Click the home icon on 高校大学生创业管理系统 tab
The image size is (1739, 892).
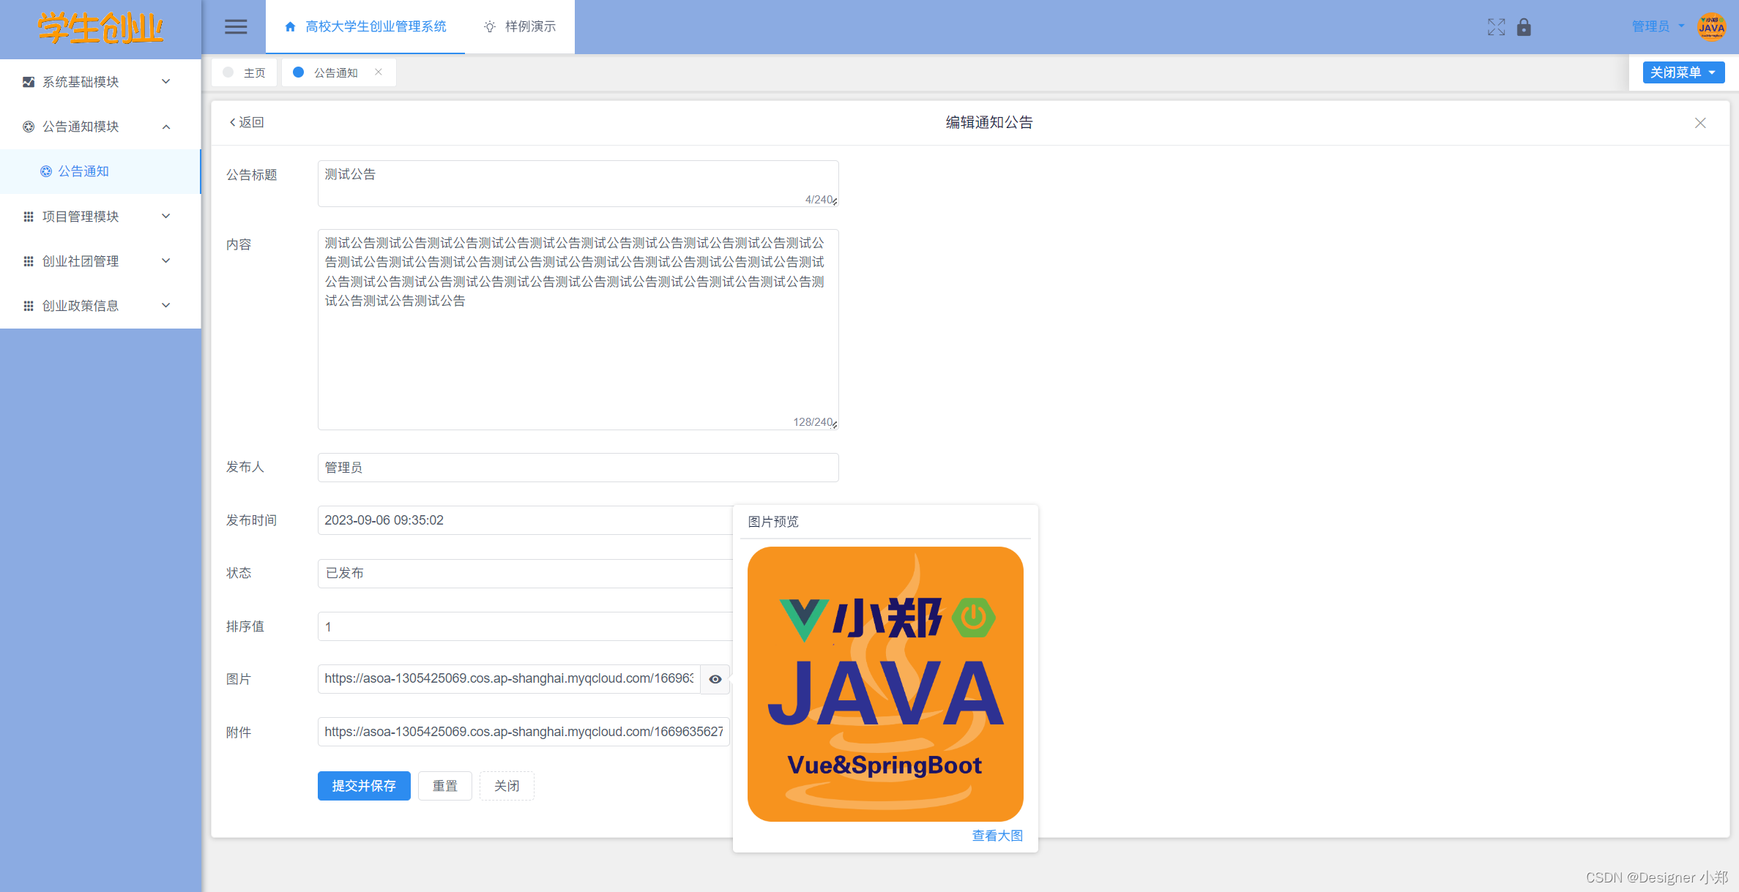[288, 26]
